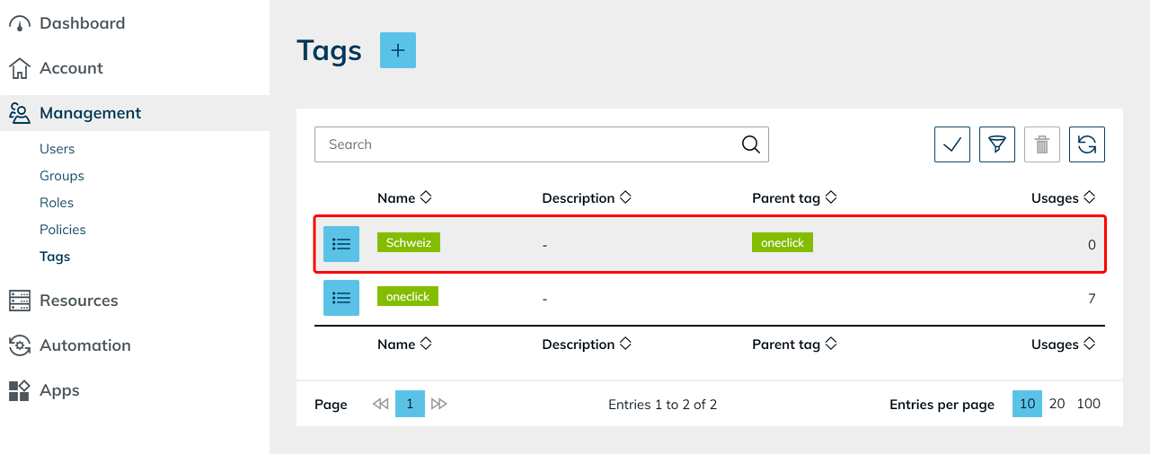Image resolution: width=1150 pixels, height=454 pixels.
Task: Set entries per page to 20
Action: point(1057,404)
